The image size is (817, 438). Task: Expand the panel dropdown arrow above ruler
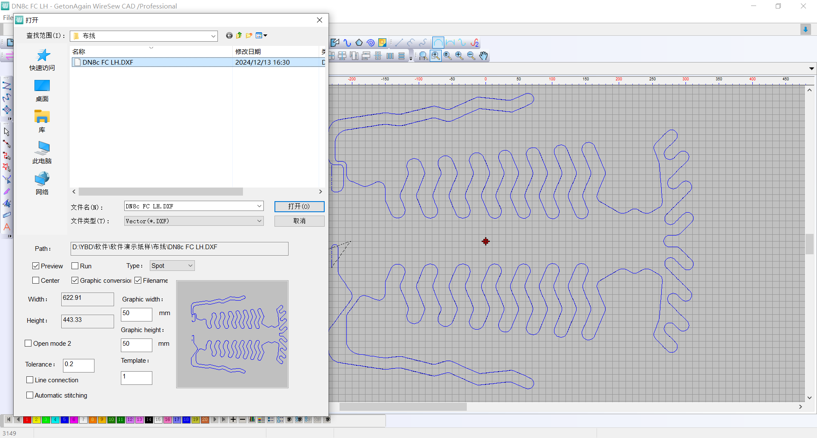pos(811,68)
